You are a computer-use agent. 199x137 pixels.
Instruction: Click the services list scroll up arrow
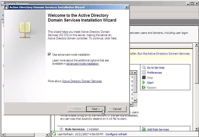click(135, 73)
